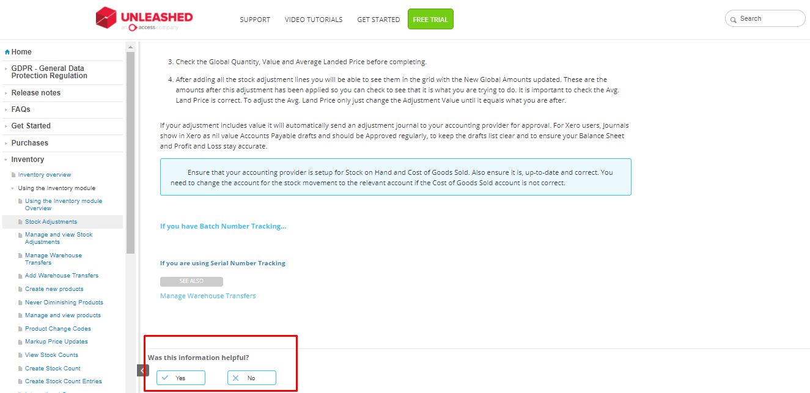This screenshot has width=810, height=393.
Task: Start the Free Trial
Action: click(430, 20)
